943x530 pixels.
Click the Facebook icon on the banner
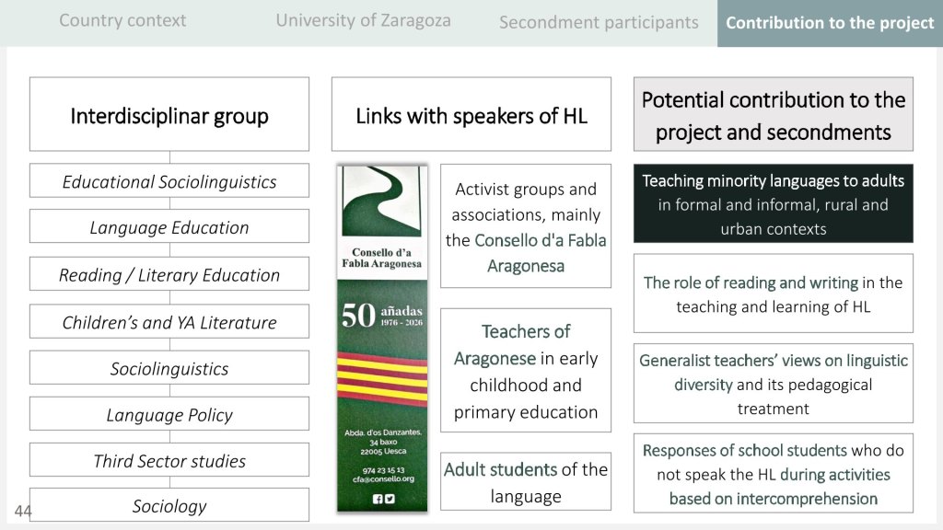click(377, 498)
